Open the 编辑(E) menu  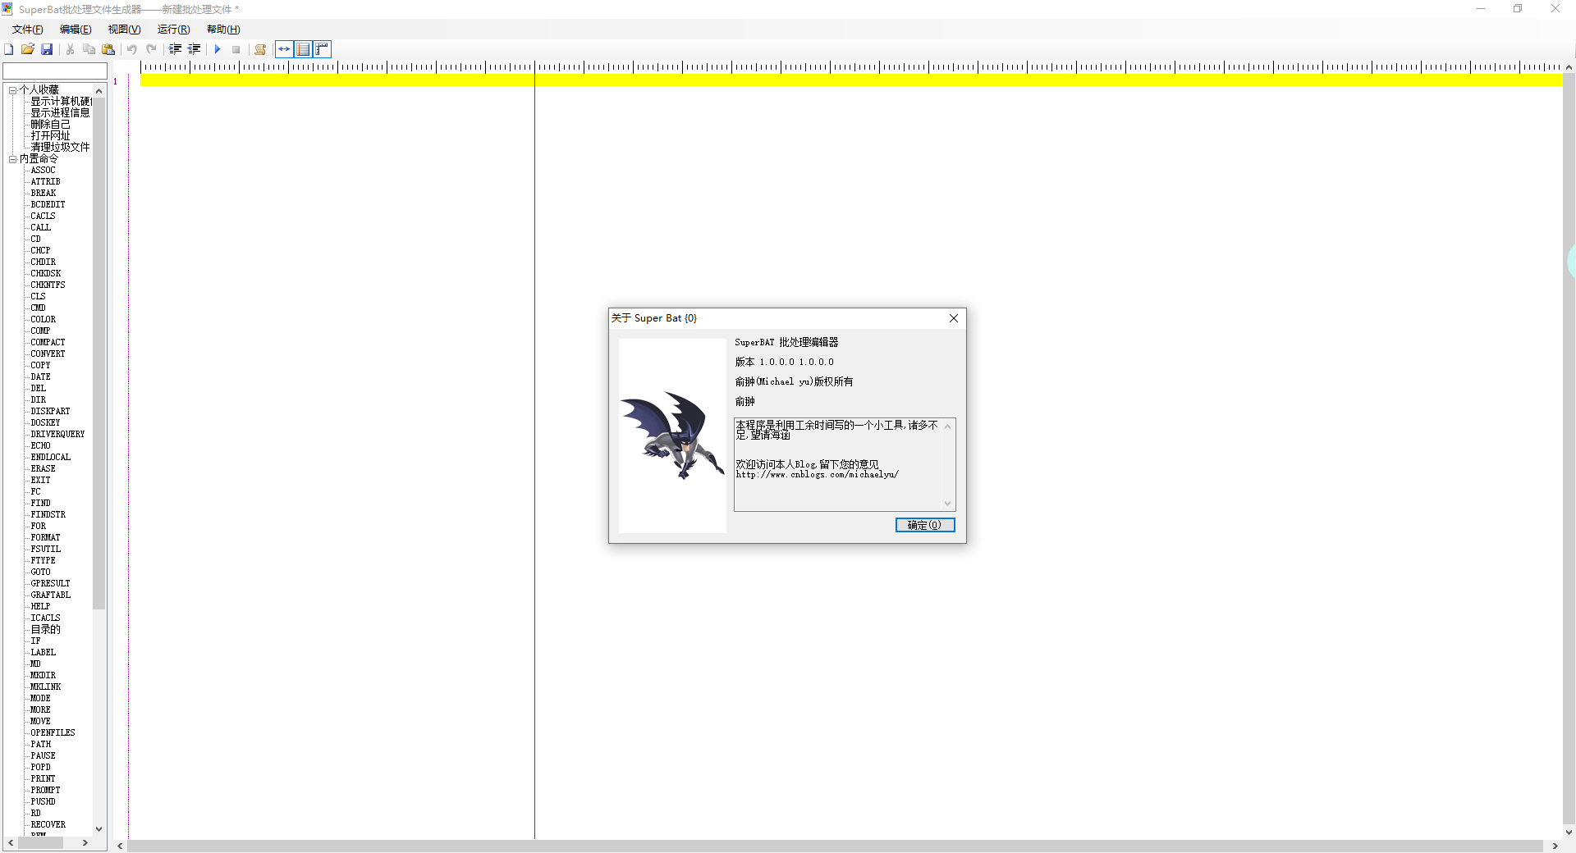[x=76, y=30]
